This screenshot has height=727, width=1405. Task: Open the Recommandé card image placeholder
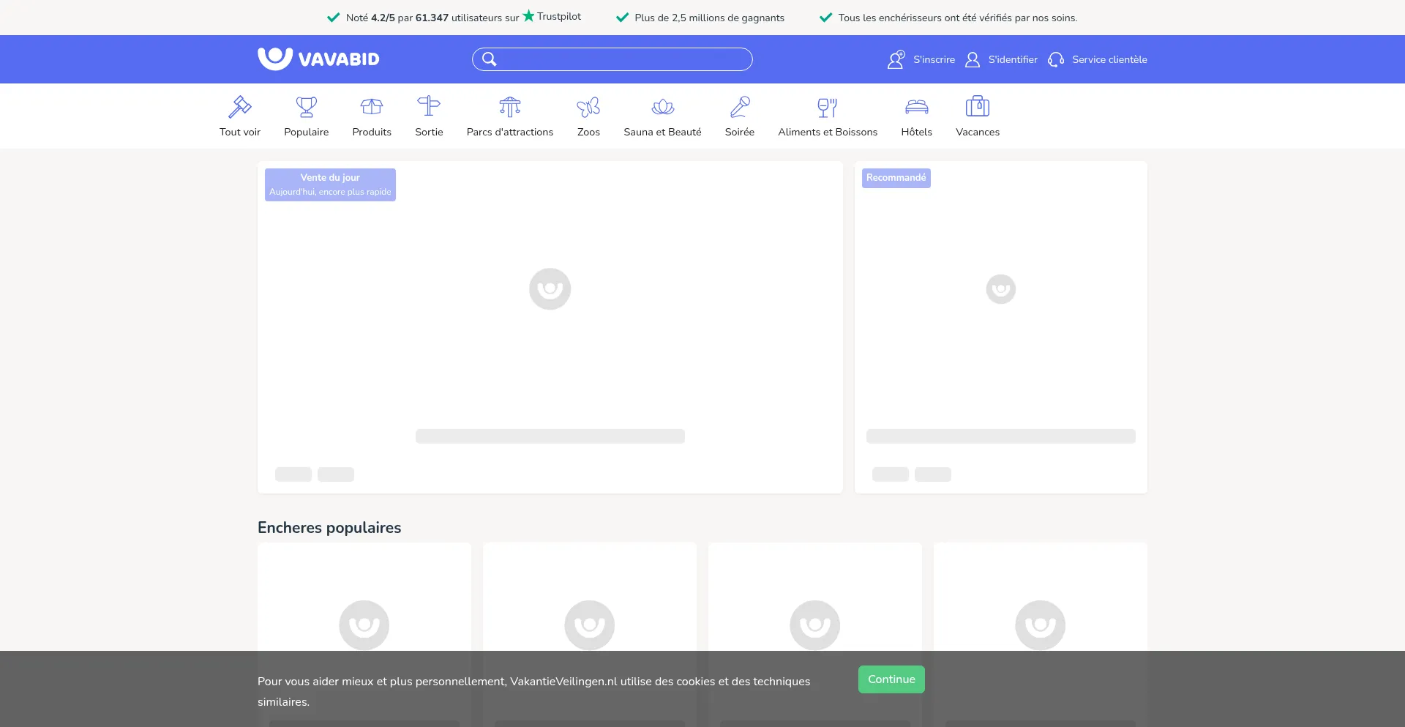[x=1001, y=288]
